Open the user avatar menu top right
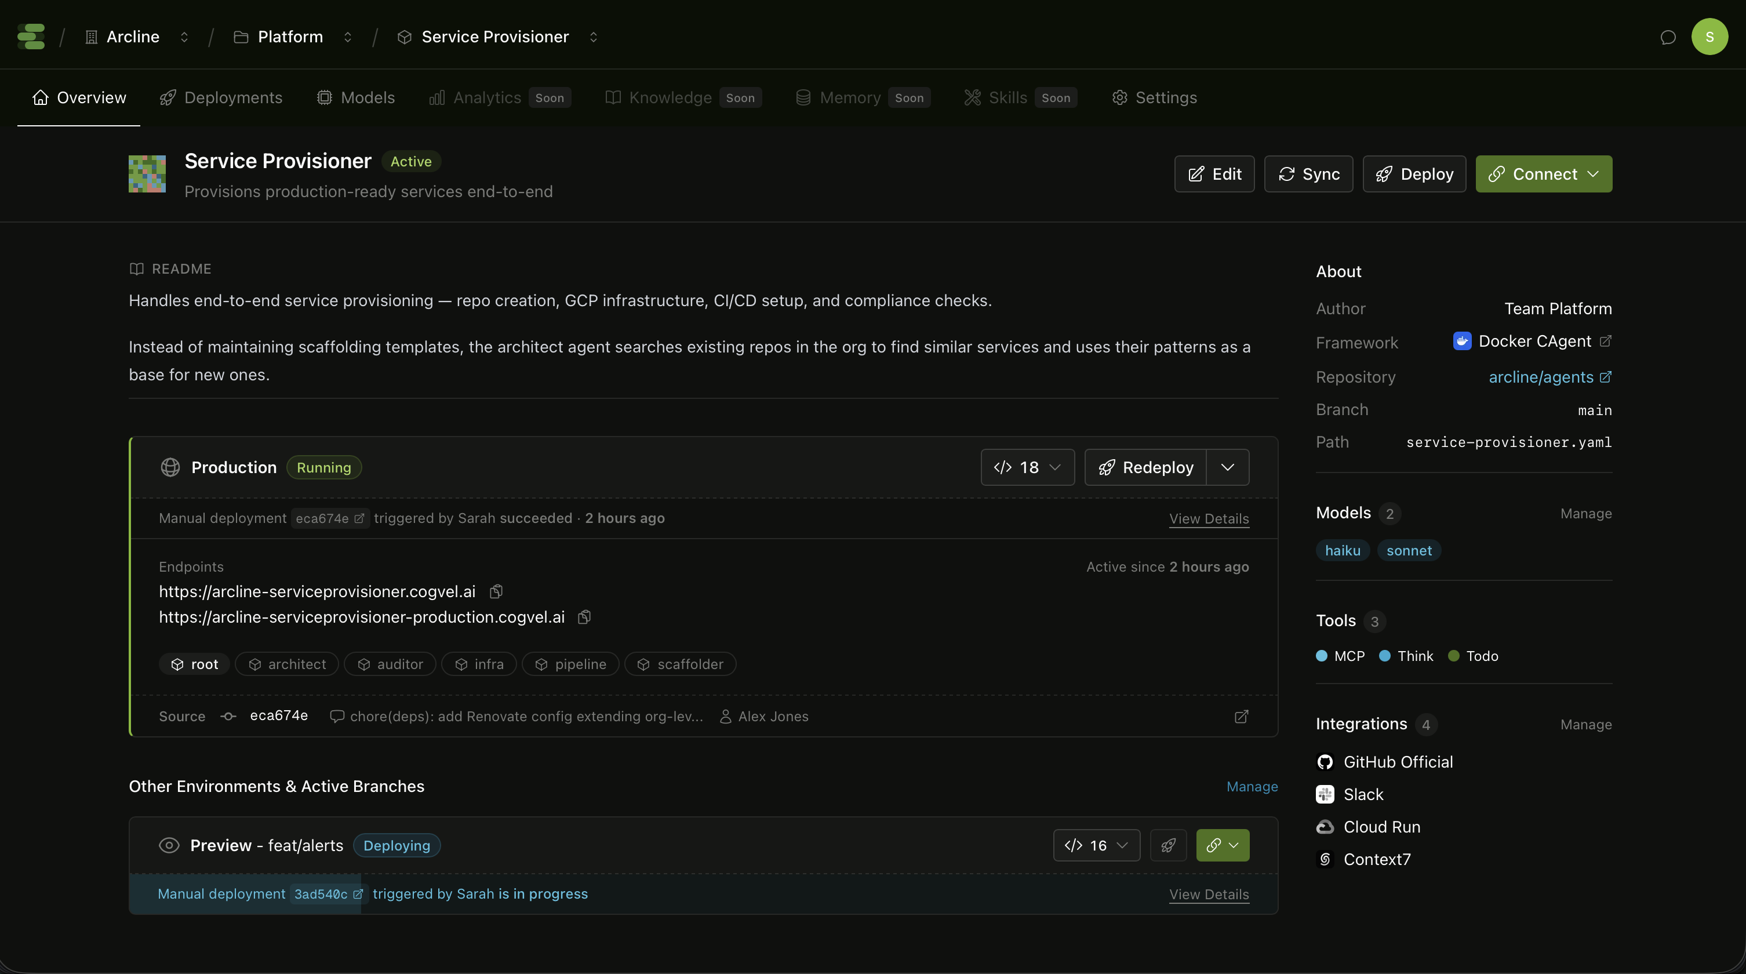The height and width of the screenshot is (974, 1746). pyautogui.click(x=1709, y=37)
